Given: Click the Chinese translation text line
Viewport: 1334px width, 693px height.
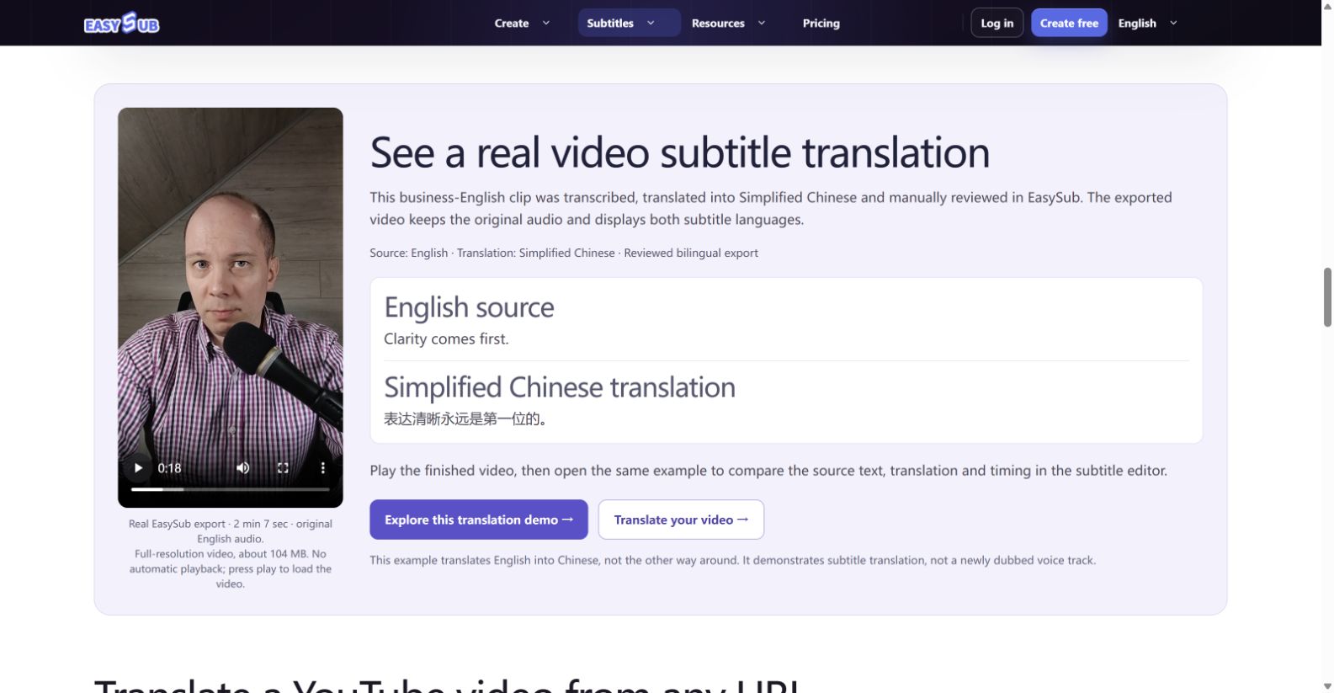Looking at the screenshot, I should click(467, 418).
